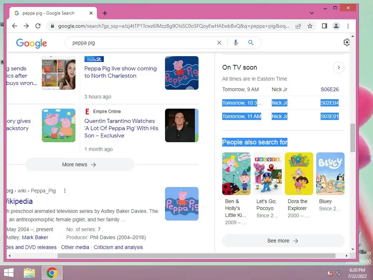
Task: Open the woman with books thumbnail
Action: pyautogui.click(x=59, y=73)
